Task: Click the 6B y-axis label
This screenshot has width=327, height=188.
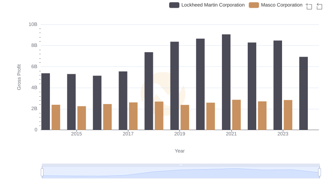Action: click(x=34, y=66)
